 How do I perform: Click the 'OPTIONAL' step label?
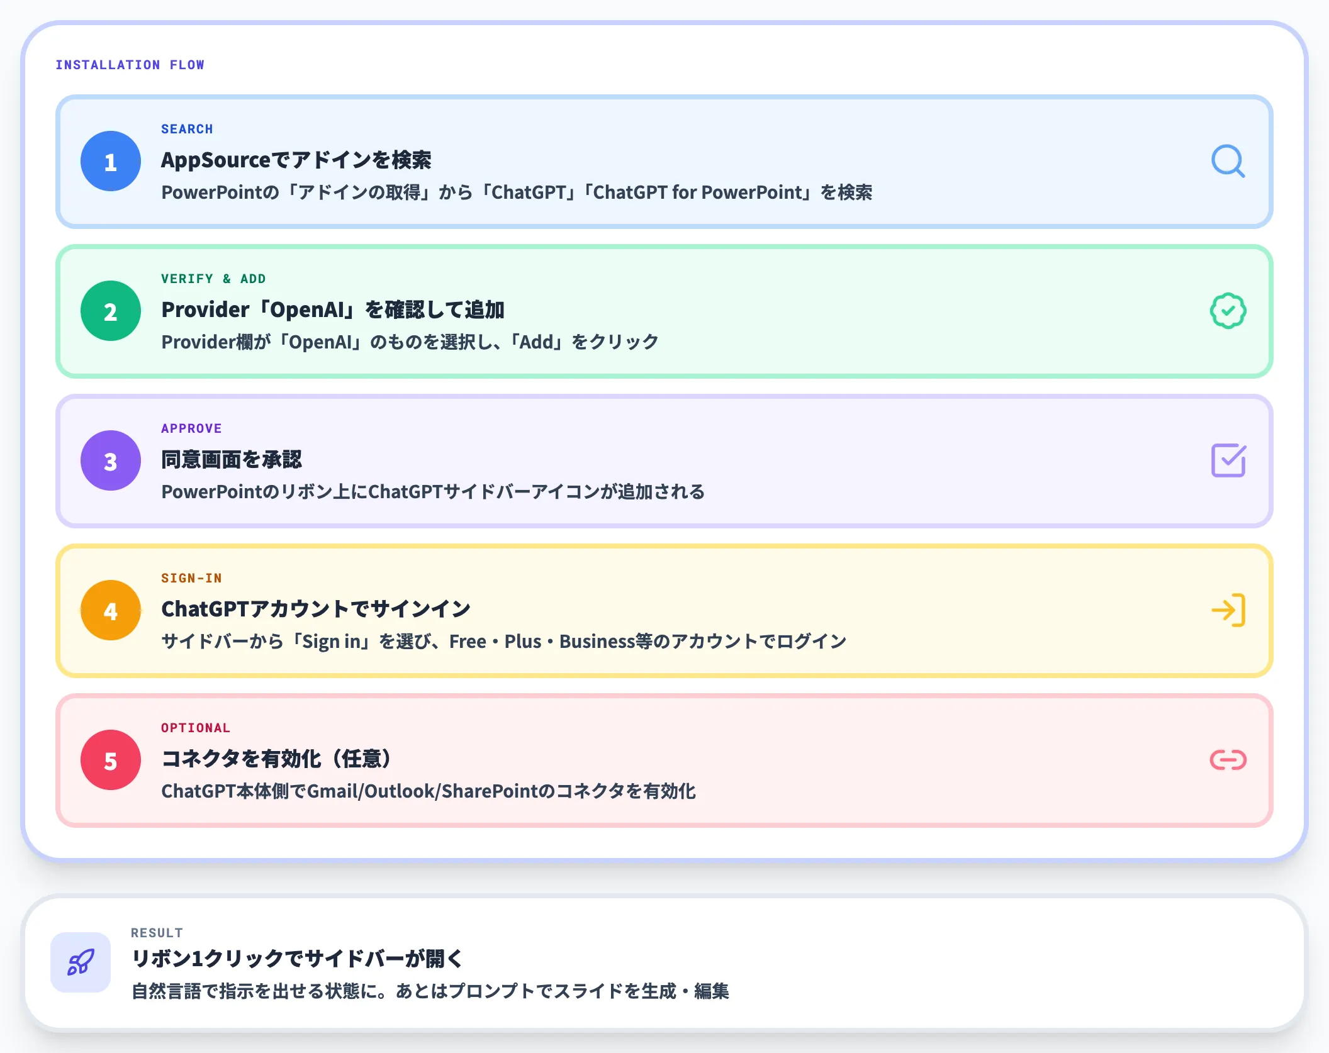[x=196, y=728]
